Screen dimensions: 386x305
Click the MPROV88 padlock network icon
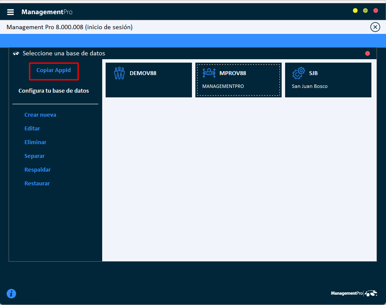click(x=209, y=73)
